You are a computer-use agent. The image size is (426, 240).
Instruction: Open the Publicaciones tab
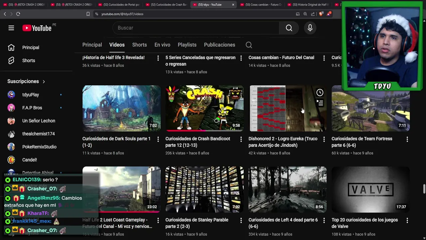tap(220, 45)
